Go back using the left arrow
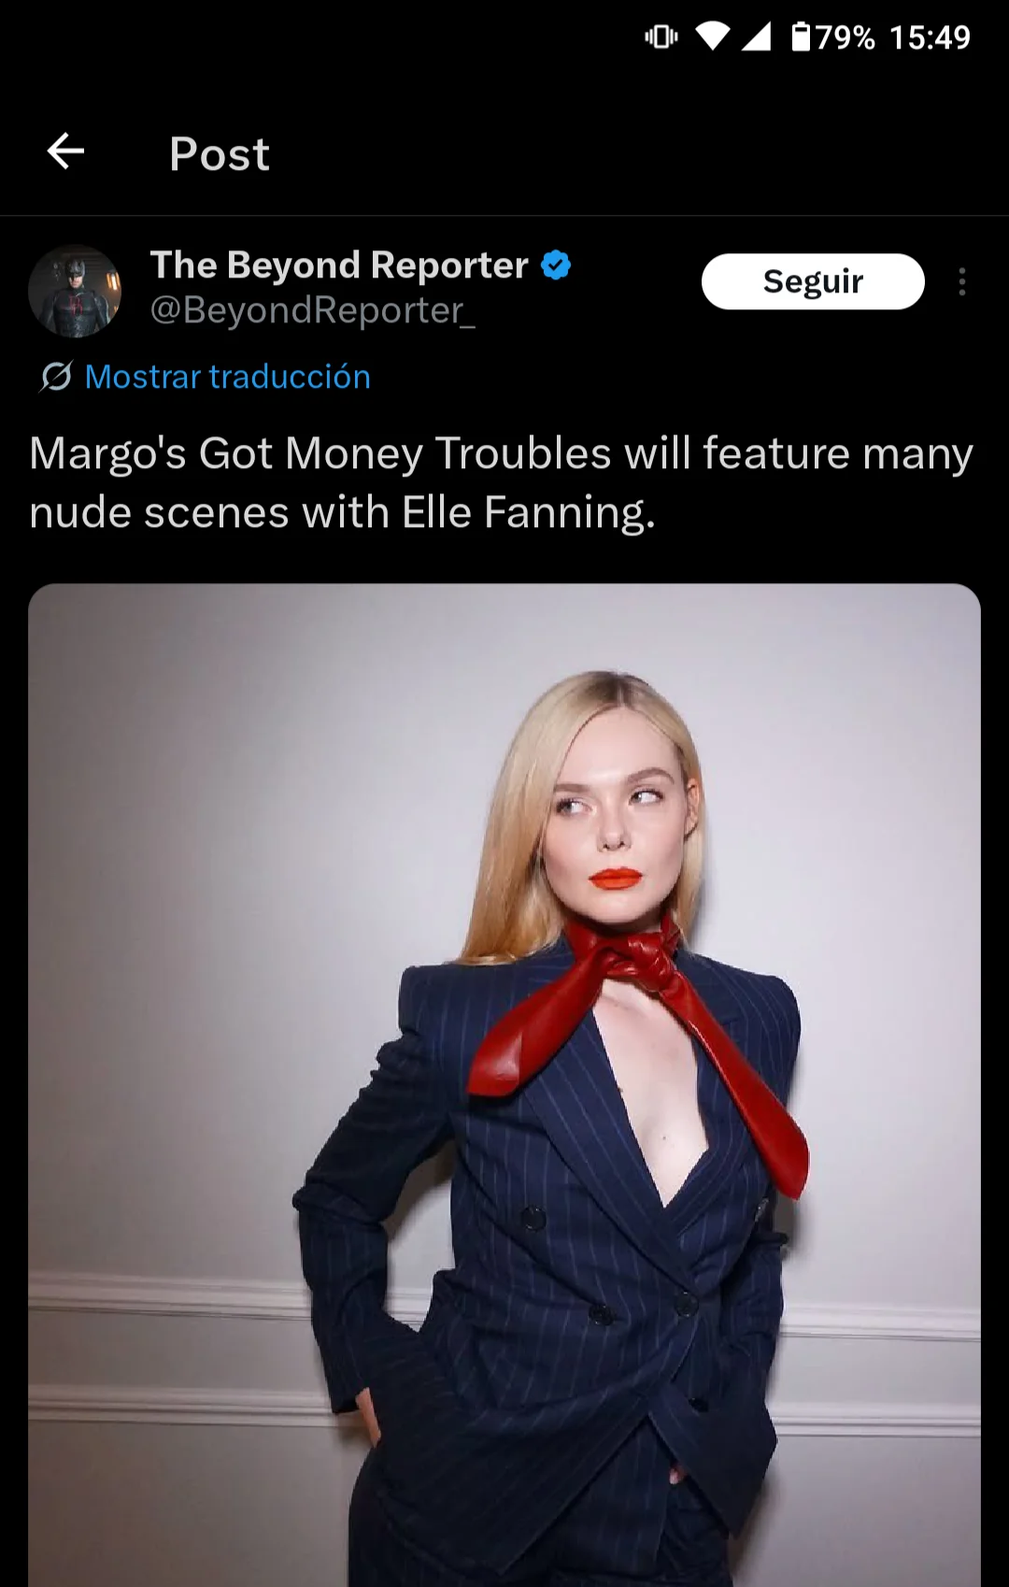The height and width of the screenshot is (1587, 1009). (x=65, y=151)
